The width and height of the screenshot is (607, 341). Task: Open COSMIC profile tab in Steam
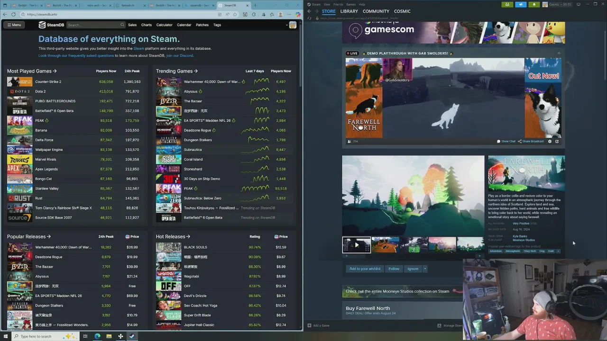[402, 11]
